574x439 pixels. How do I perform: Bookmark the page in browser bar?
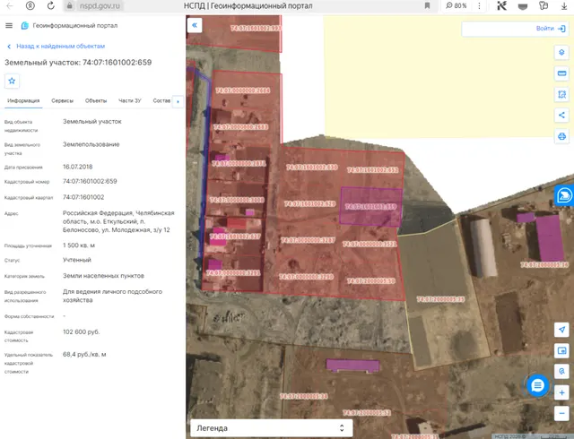427,5
